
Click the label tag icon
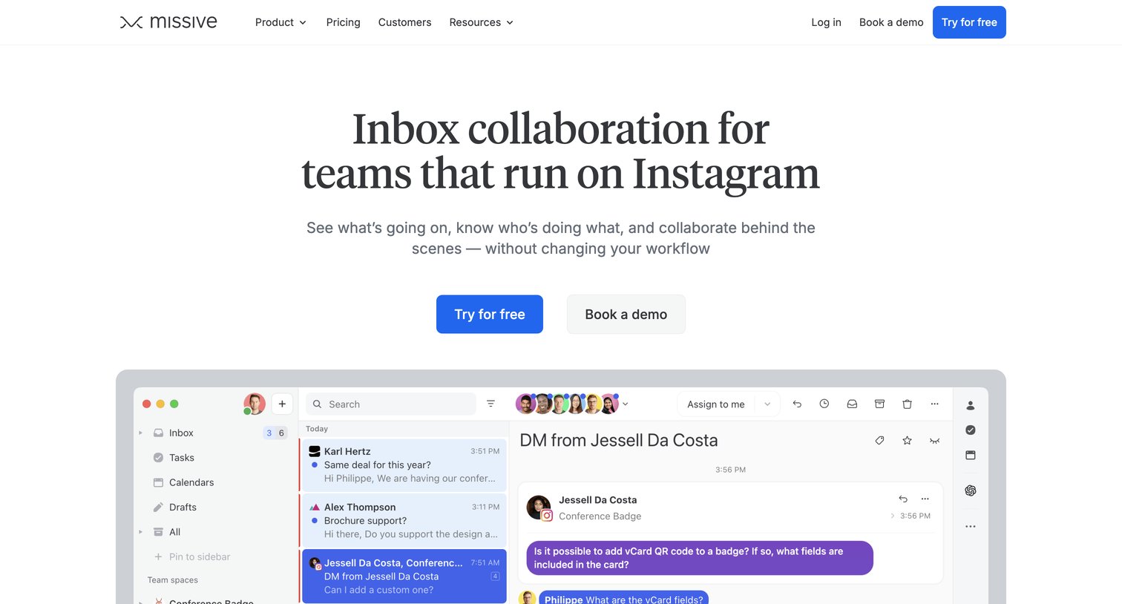(879, 440)
